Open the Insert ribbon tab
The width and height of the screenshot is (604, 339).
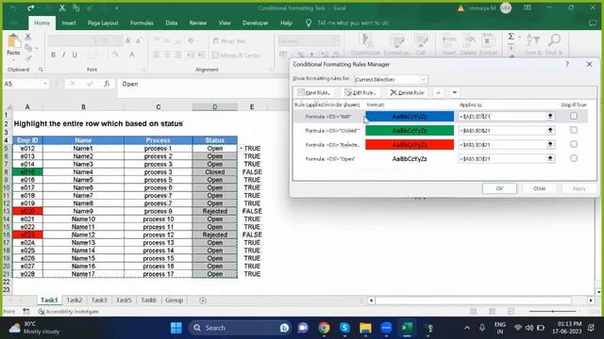tap(69, 23)
